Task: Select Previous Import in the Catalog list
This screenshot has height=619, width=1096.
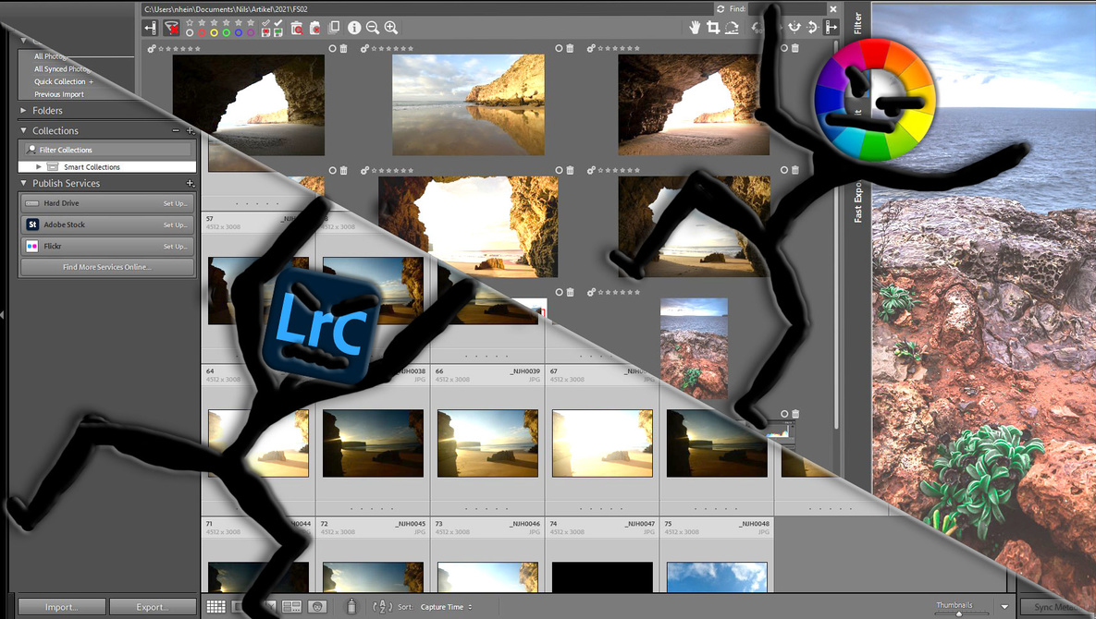Action: [x=58, y=94]
